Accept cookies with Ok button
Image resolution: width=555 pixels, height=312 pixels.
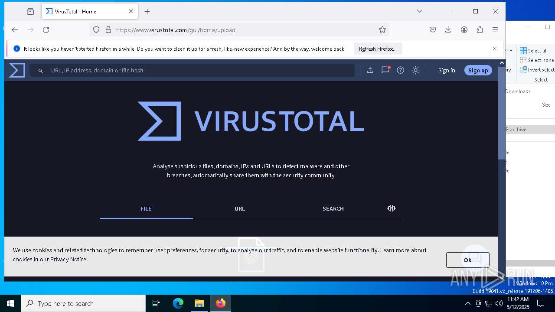[467, 260]
